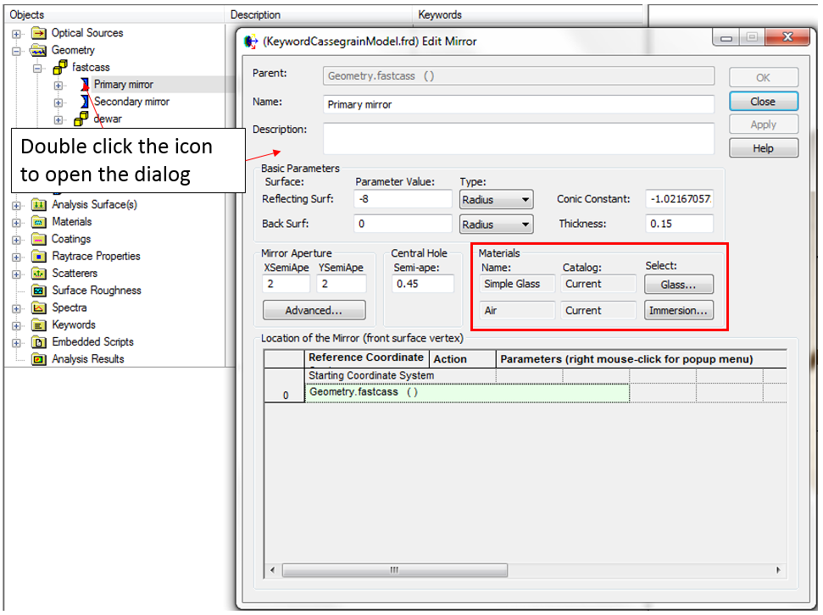The image size is (823, 615).
Task: Open Advanced... mirror aperture settings
Action: [x=314, y=310]
